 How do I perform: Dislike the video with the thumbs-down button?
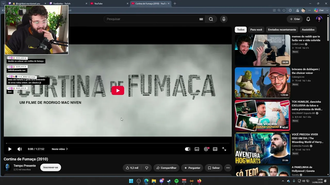(147, 168)
